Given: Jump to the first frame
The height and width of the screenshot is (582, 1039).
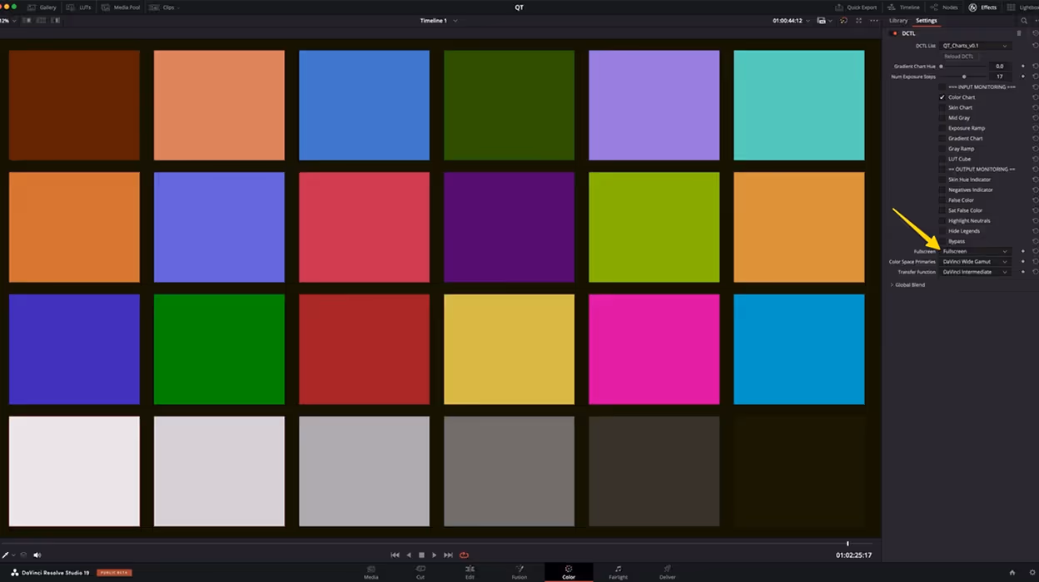Looking at the screenshot, I should point(395,555).
